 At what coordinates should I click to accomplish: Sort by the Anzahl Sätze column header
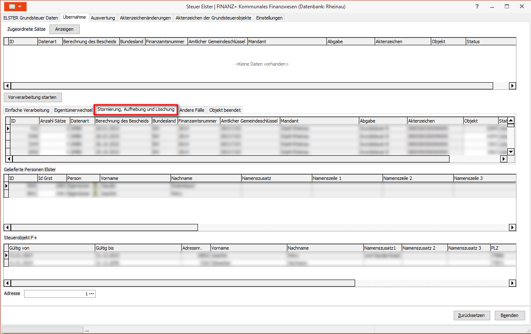(x=54, y=121)
